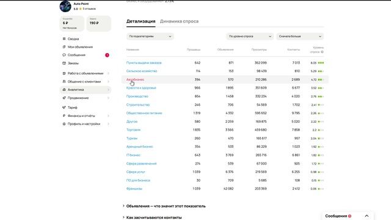Click the red badge on the Сообщения chat widget
Viewport: 391px width, 220px height.
click(x=349, y=216)
